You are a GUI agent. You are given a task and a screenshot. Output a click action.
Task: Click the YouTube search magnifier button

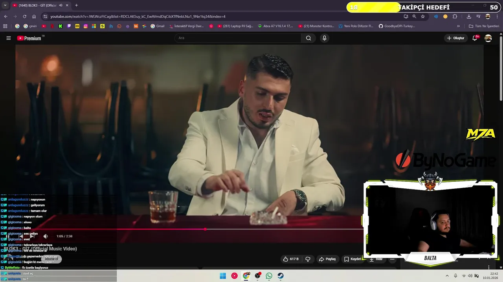click(x=308, y=38)
